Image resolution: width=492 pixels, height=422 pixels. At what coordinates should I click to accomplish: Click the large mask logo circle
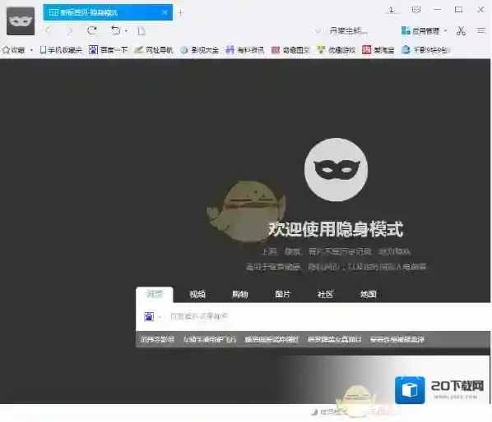click(x=336, y=169)
